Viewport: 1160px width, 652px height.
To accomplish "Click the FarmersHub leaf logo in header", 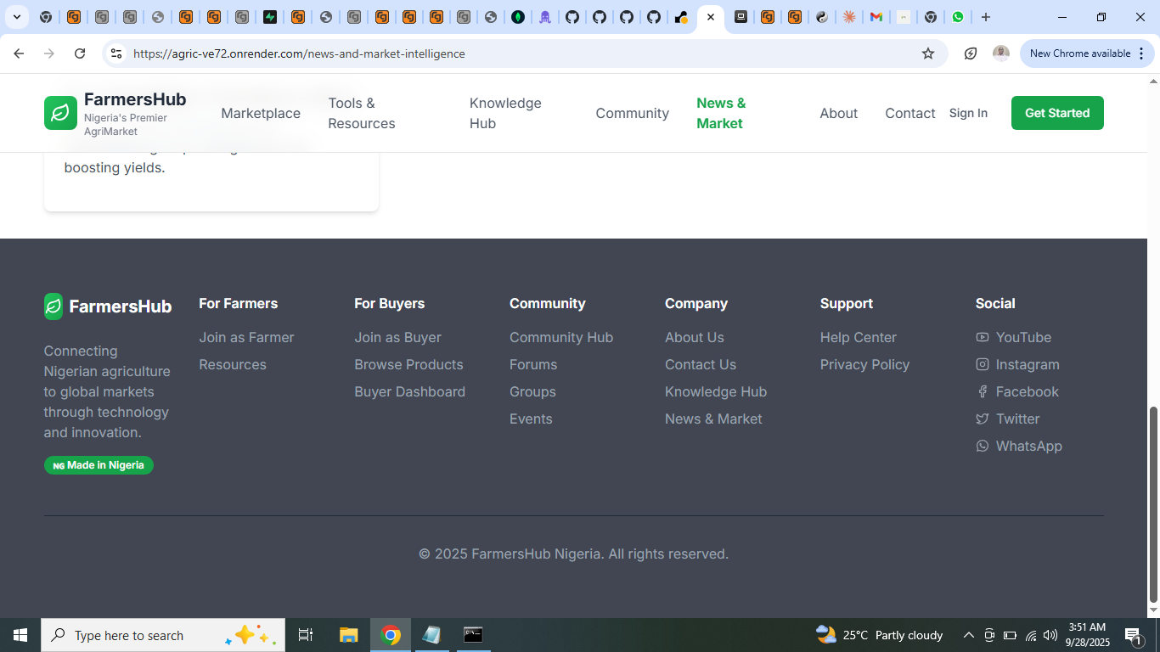I will coord(60,113).
